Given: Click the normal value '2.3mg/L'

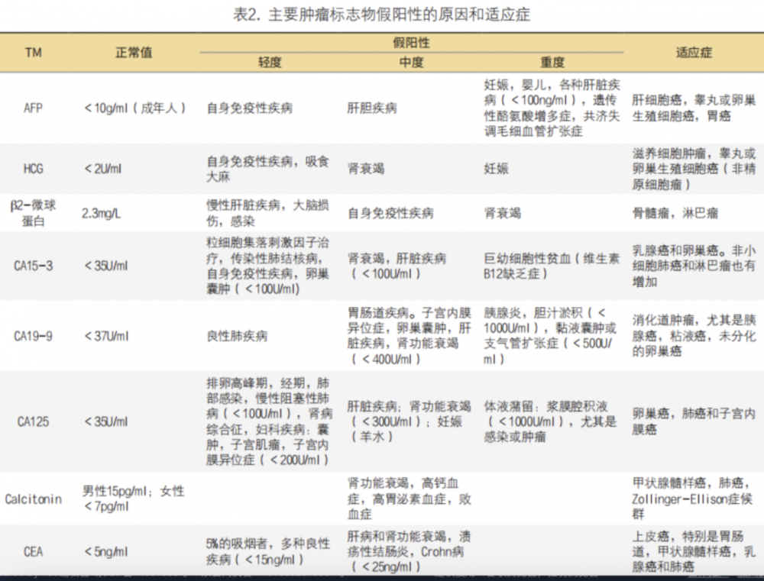Looking at the screenshot, I should [x=102, y=213].
